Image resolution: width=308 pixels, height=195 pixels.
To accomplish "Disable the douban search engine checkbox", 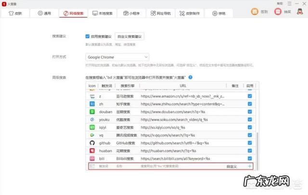I will (x=250, y=112).
